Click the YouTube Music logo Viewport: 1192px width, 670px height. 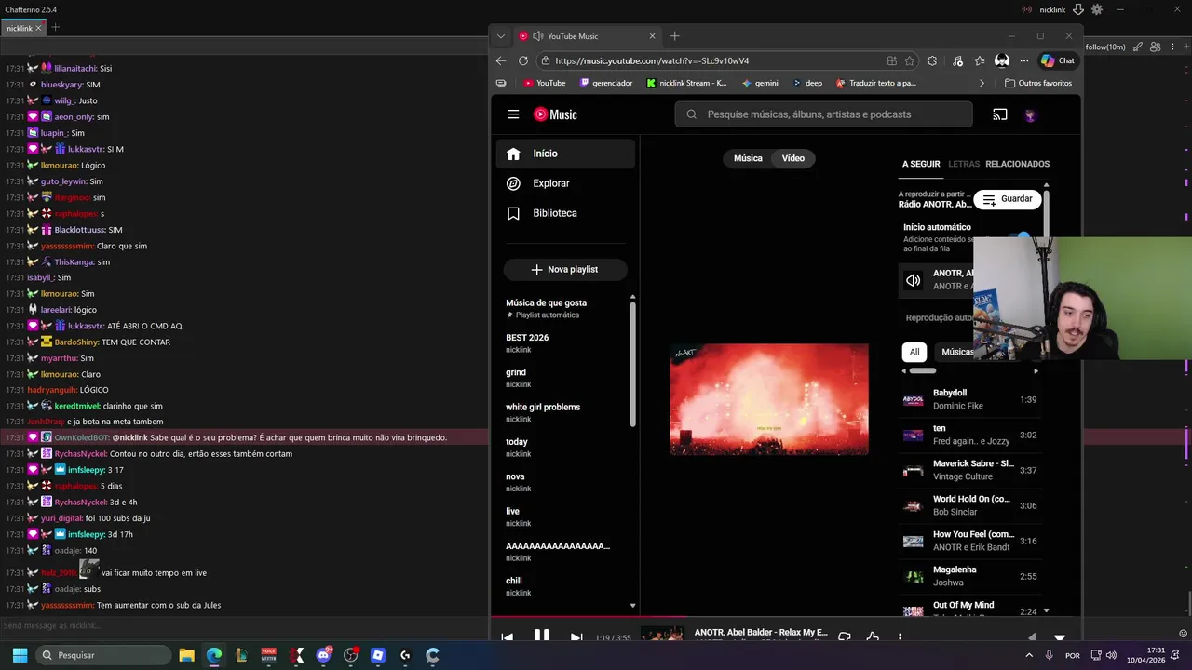point(555,114)
